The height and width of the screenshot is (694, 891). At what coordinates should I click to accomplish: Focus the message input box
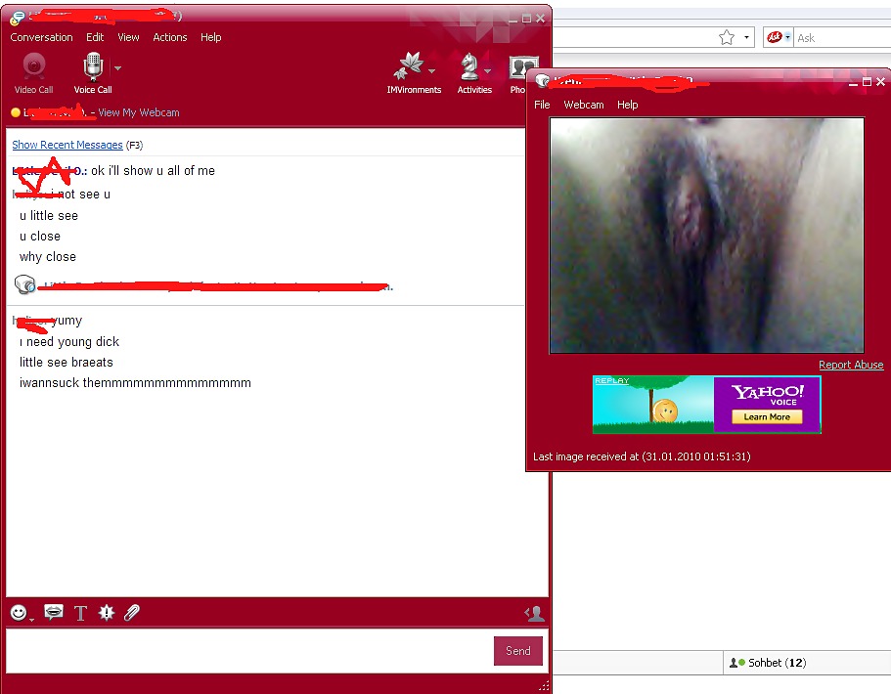(248, 651)
